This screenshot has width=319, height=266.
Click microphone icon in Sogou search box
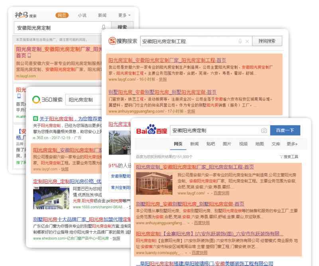click(x=240, y=41)
